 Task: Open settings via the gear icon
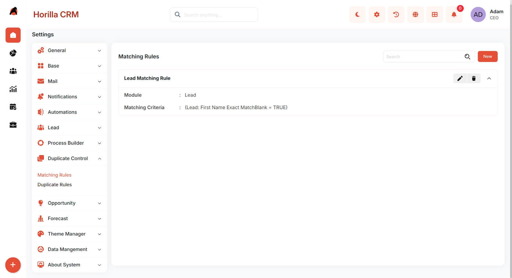[377, 15]
